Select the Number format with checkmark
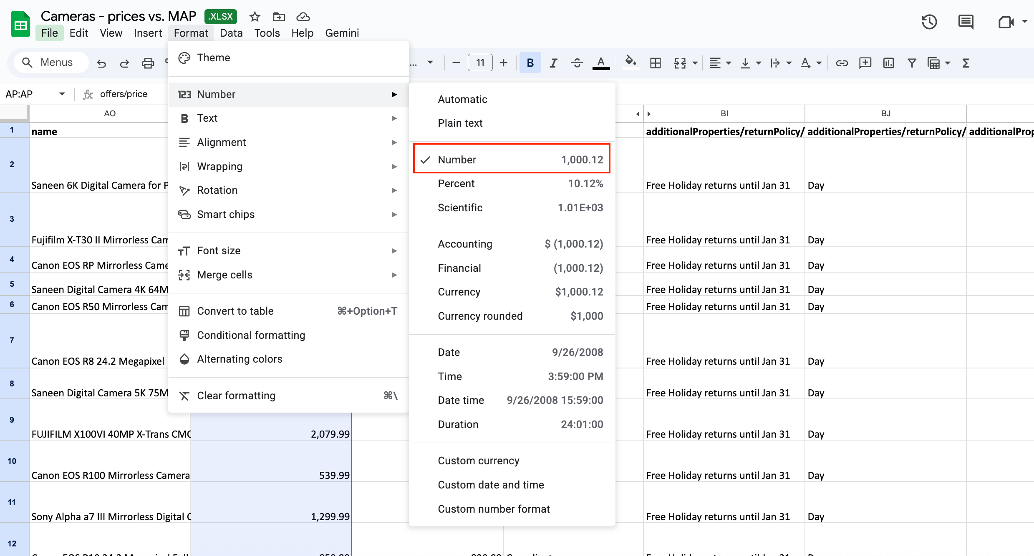1034x556 pixels. pyautogui.click(x=512, y=159)
